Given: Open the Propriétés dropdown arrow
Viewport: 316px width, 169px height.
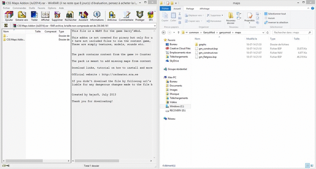Looking at the screenshot, I should (x=250, y=23).
